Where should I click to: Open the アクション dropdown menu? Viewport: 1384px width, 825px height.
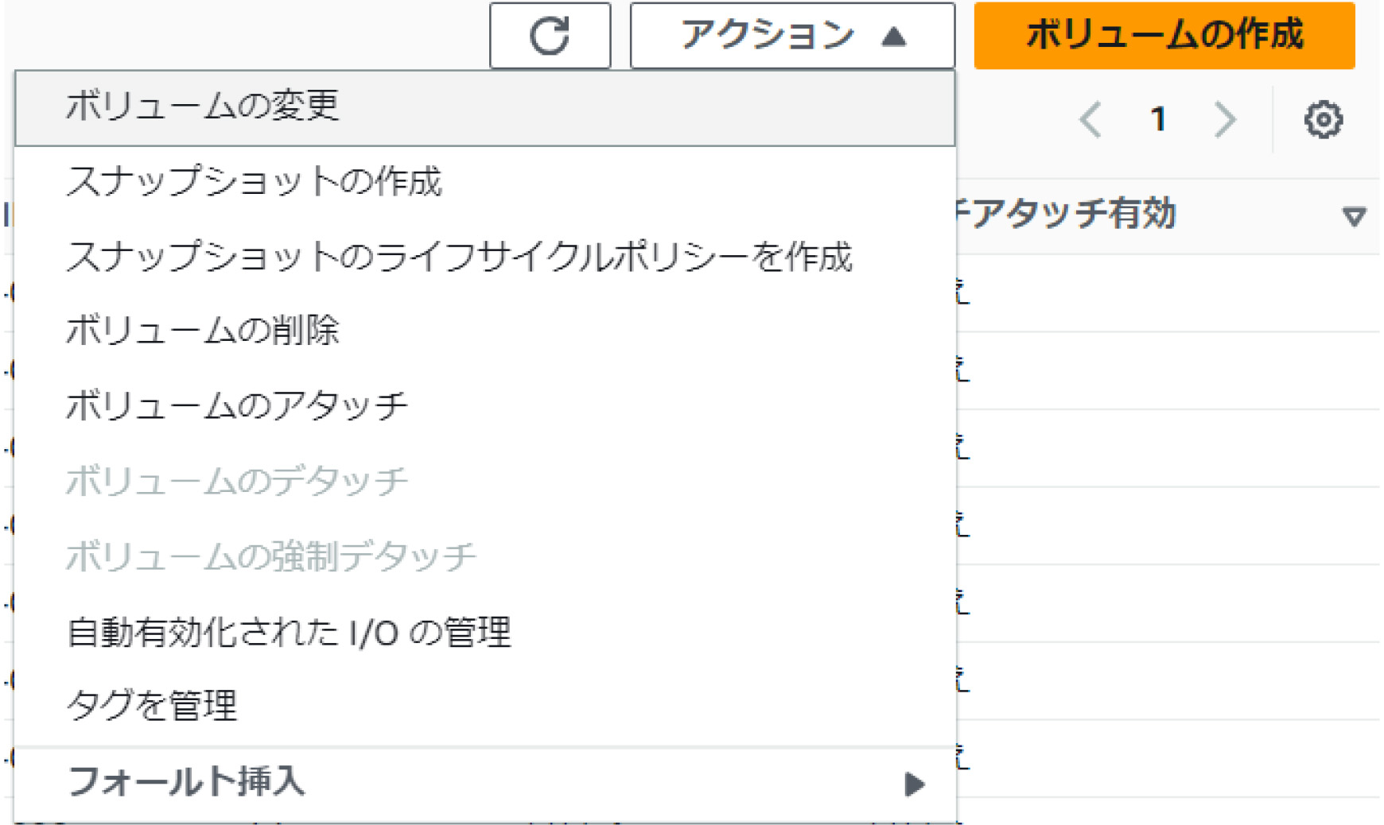[x=792, y=36]
